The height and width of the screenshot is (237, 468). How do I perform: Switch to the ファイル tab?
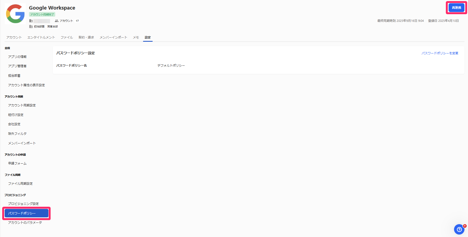[67, 37]
